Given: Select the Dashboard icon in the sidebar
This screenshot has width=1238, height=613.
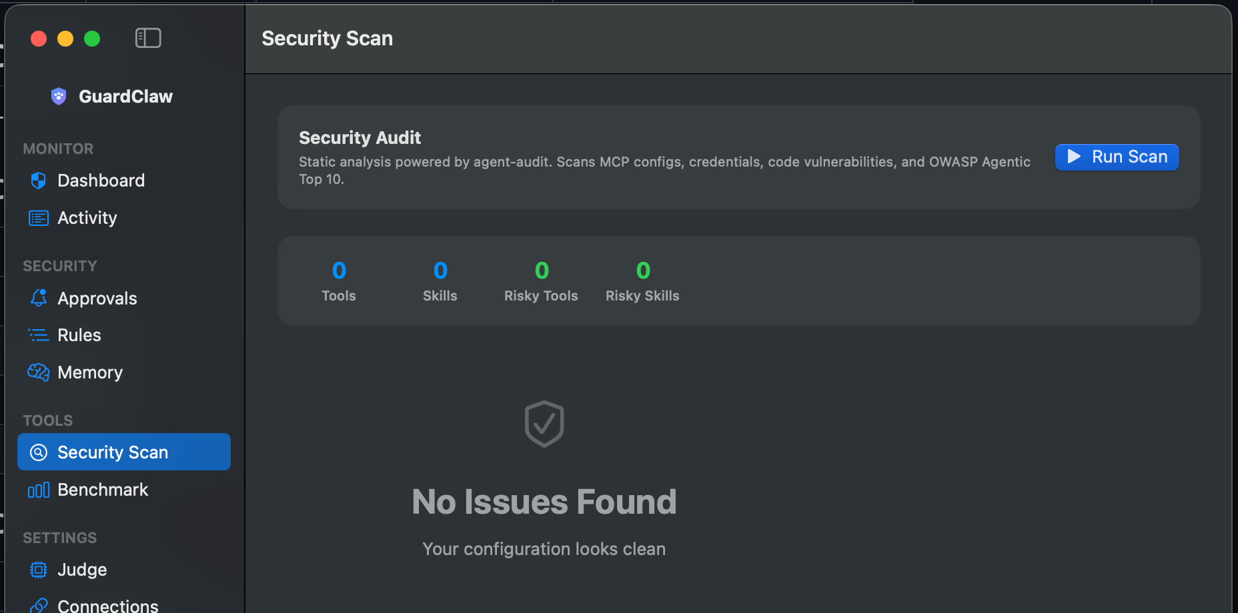Looking at the screenshot, I should (x=38, y=180).
